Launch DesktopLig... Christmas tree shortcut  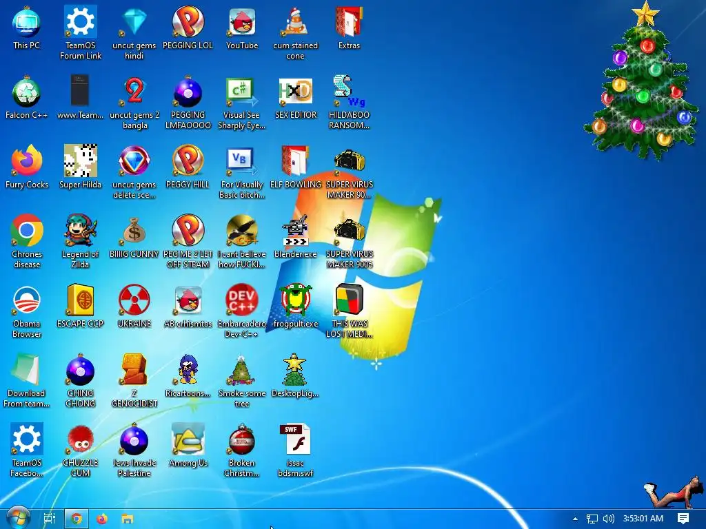pyautogui.click(x=295, y=375)
